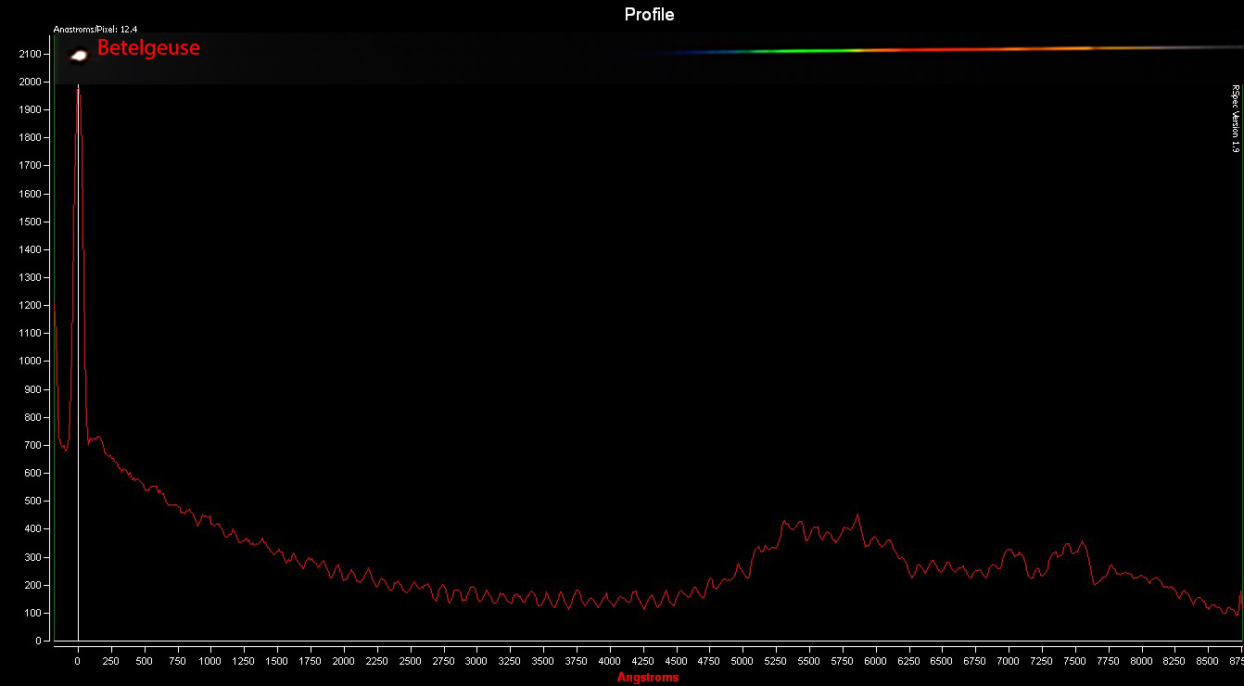Click the 2100 value on y-axis
The image size is (1244, 686).
[31, 54]
